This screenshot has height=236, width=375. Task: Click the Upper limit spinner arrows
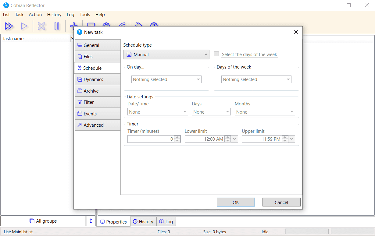coord(285,139)
